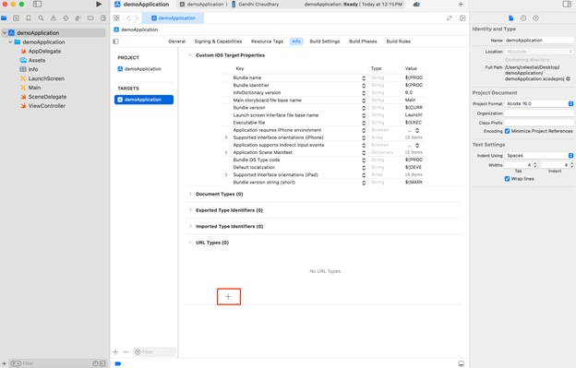Open the Find navigator magnifier icon
Screen dimensions: 576x368
[41, 18]
